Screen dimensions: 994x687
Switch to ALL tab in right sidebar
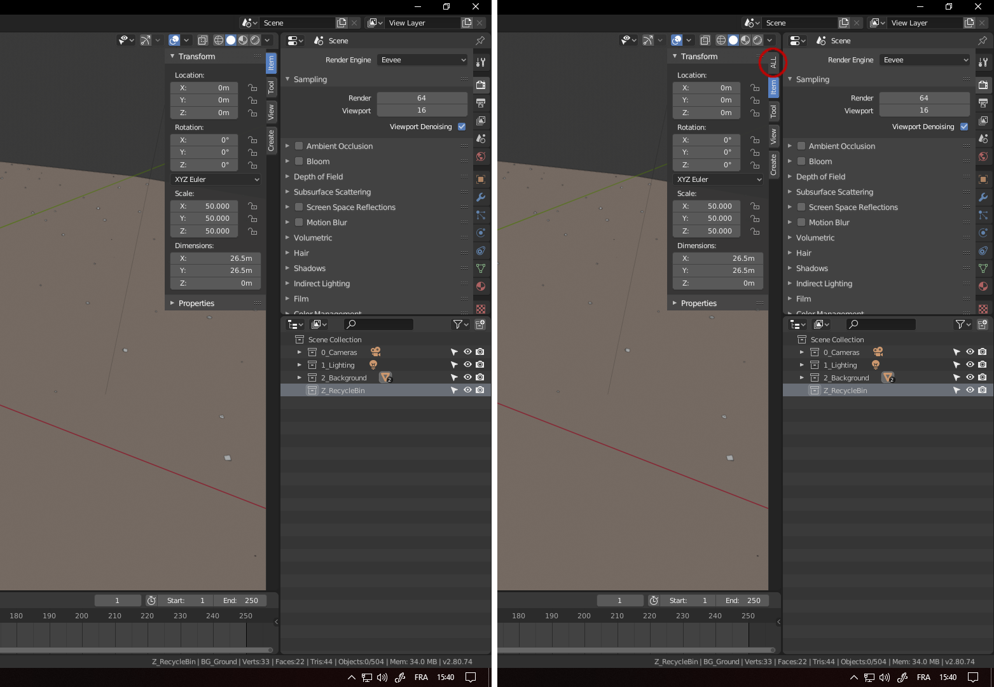point(773,62)
